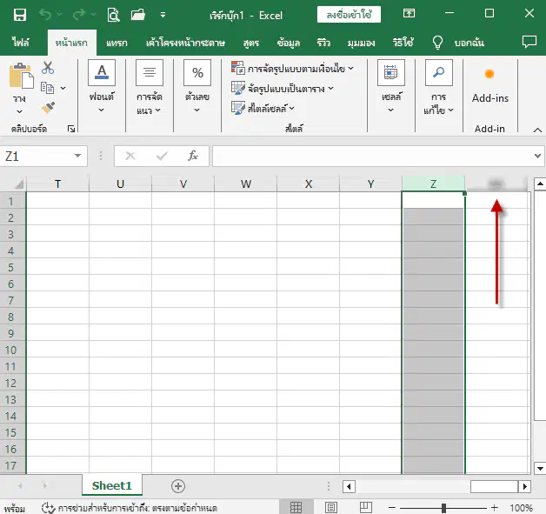Click the Cancel X in formula bar

[x=130, y=156]
